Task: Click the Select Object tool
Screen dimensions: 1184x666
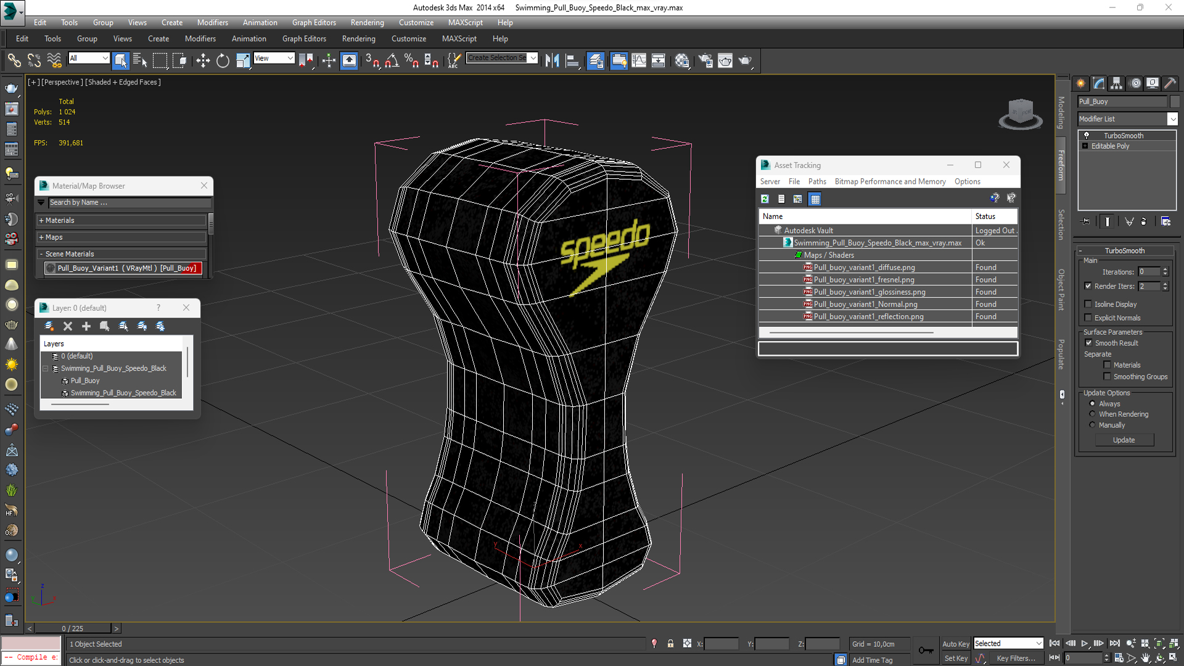Action: [121, 60]
